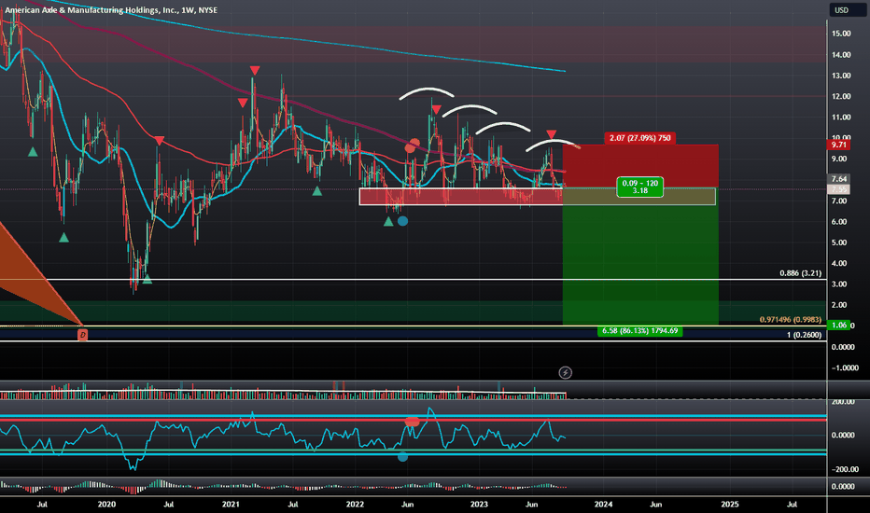Click the '0.971496 (0.9983)' Fibonacci level label

(790, 319)
